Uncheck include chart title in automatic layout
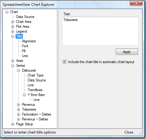The width and height of the screenshot is (146, 139). (x=65, y=62)
